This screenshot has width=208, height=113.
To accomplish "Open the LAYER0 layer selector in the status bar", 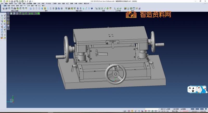I will (x=183, y=109).
